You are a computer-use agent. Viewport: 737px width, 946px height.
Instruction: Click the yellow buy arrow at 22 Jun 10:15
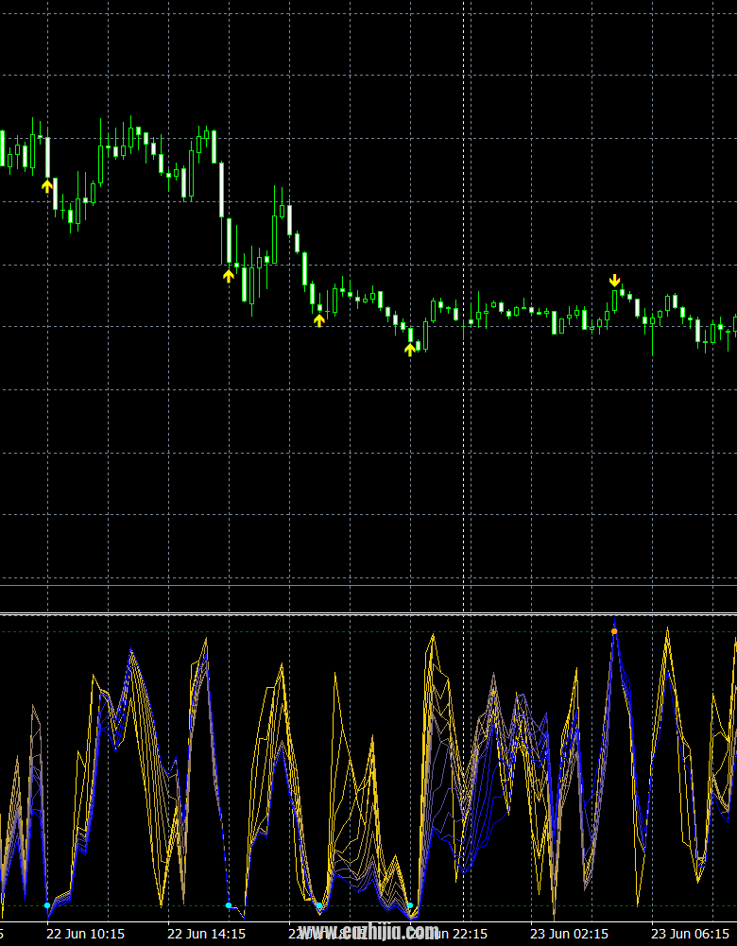(47, 186)
